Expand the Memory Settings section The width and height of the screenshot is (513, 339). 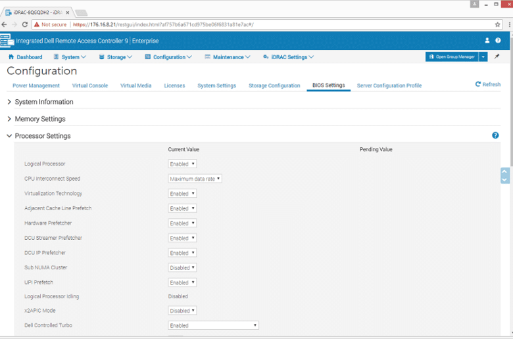coord(9,119)
